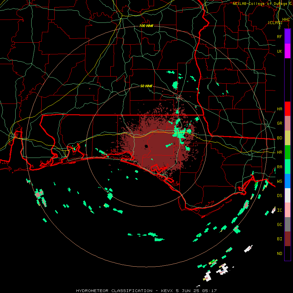Click the 'GR' legend label
Screen dimensions: 293x293
click(279, 123)
